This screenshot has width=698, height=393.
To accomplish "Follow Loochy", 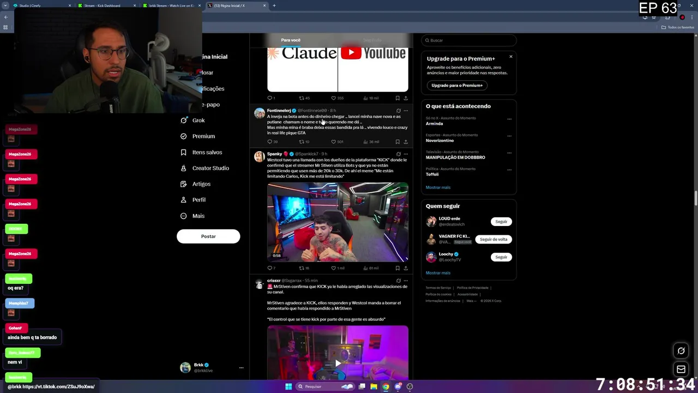I will coord(501,257).
